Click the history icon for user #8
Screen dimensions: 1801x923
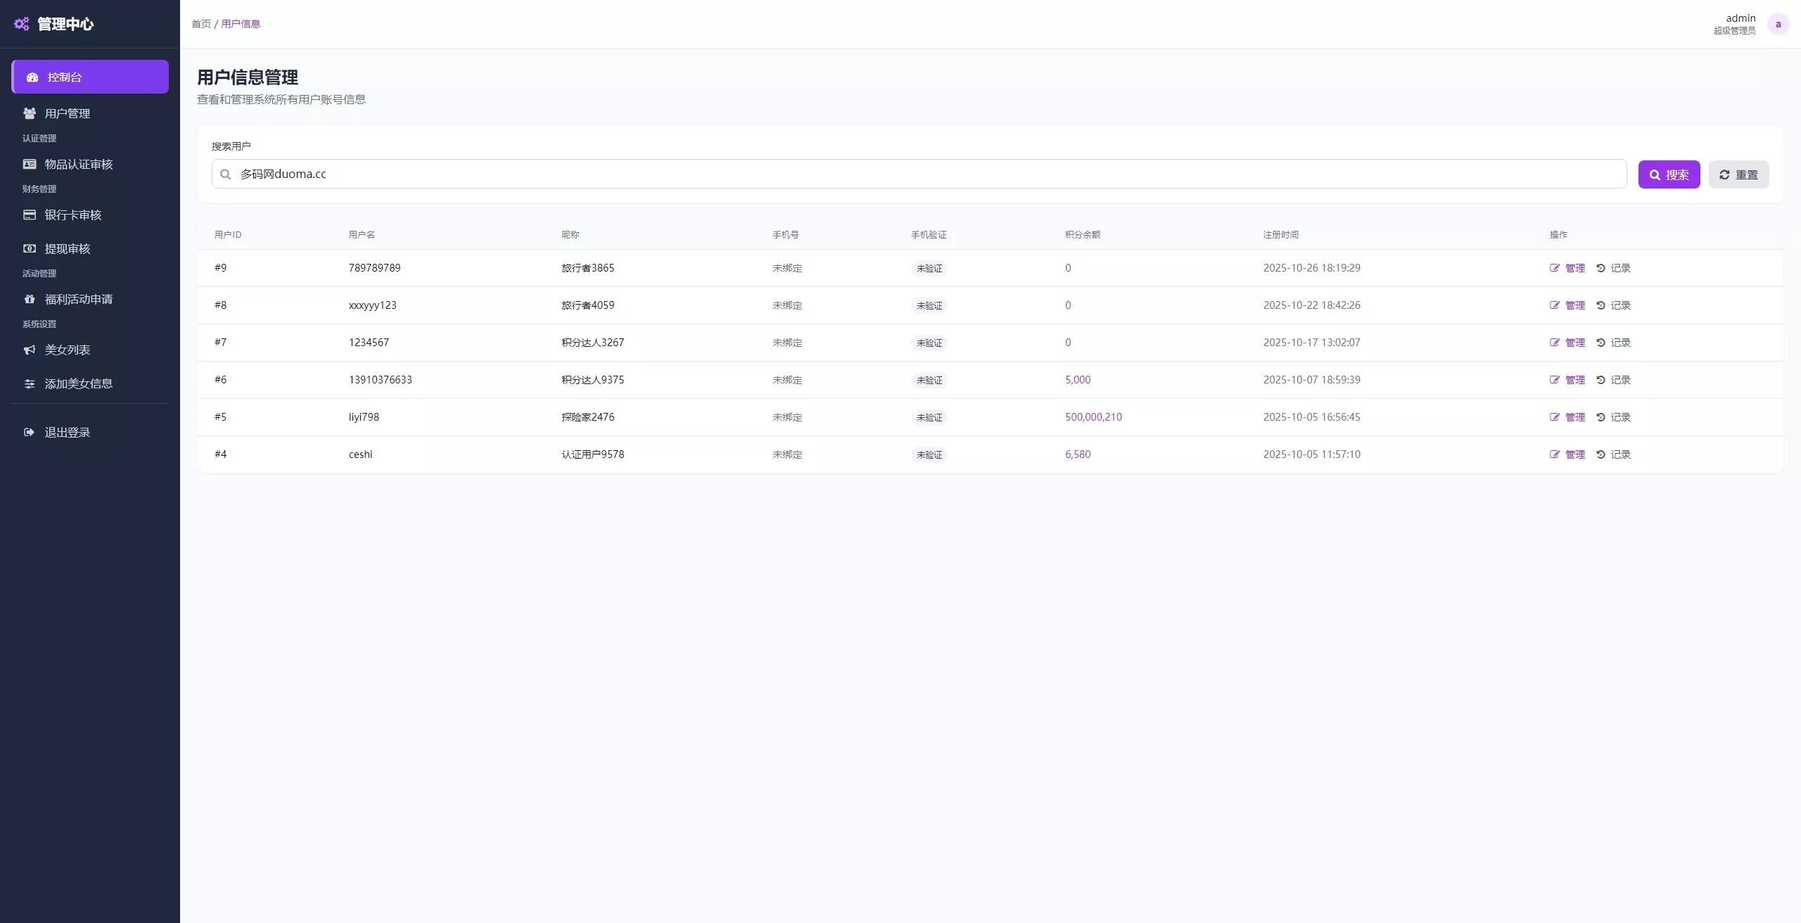pos(1600,305)
